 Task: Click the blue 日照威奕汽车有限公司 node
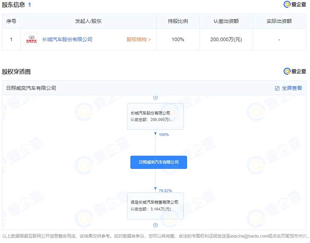pos(158,162)
